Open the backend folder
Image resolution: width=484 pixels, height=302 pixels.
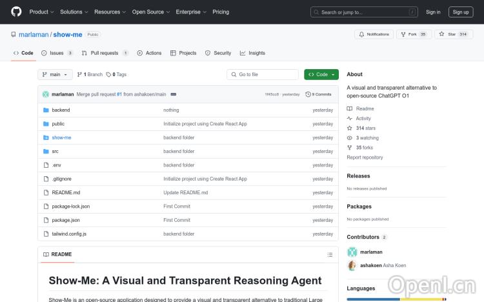point(61,110)
